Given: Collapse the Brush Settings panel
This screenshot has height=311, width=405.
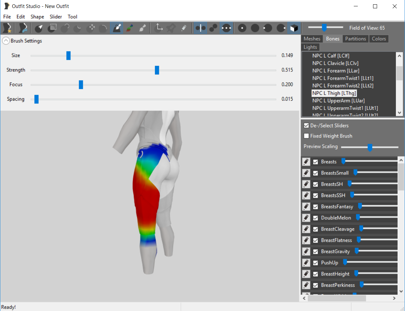Looking at the screenshot, I should pos(6,41).
